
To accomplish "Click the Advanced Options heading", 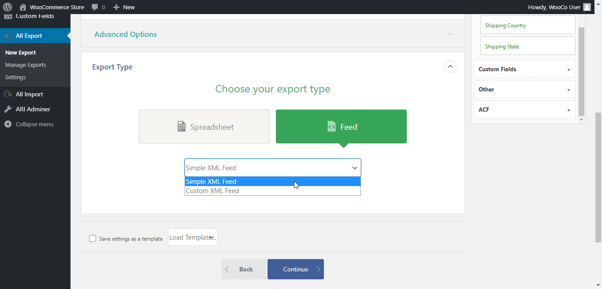I will click(x=126, y=34).
